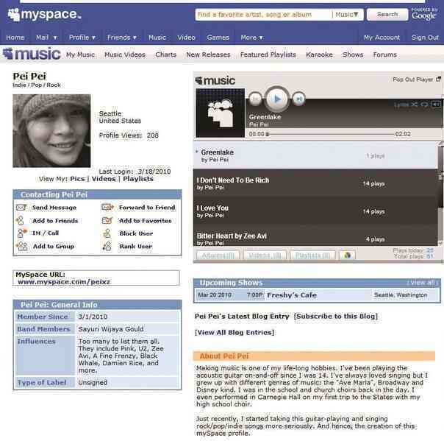Open the Karaoke tab
Screen dimensions: 444x441
(319, 54)
